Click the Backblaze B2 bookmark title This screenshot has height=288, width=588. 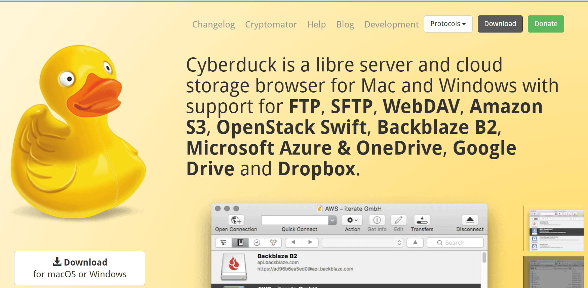coord(277,256)
